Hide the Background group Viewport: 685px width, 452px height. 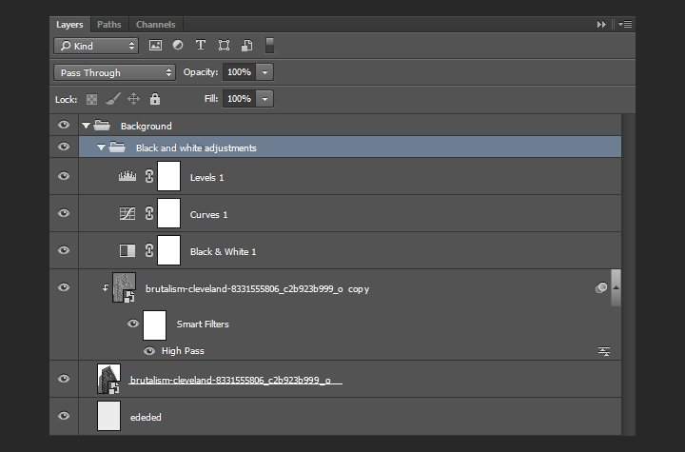(64, 125)
